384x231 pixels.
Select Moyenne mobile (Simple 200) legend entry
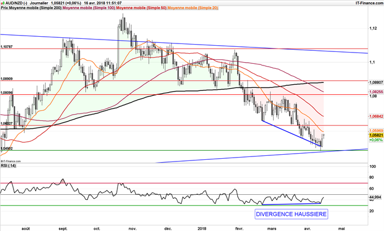(x=35, y=8)
